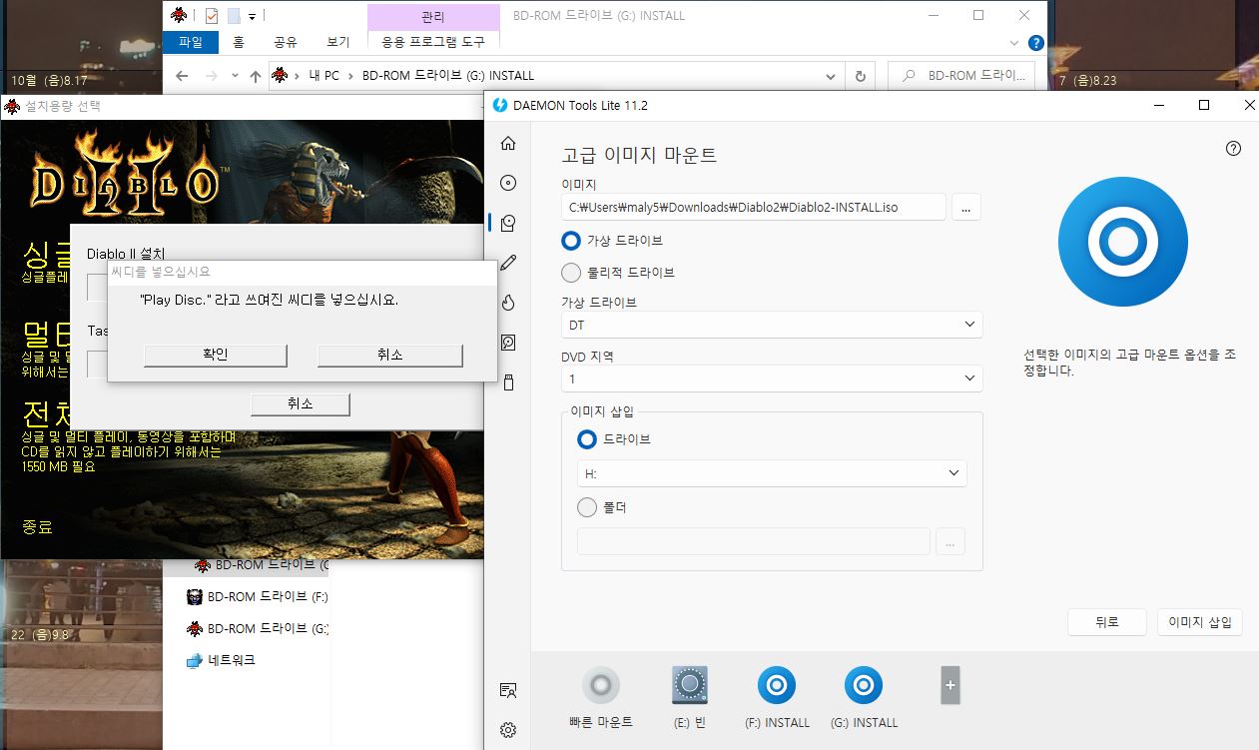Expand the Explorer ribbon chevron
This screenshot has width=1259, height=750.
[1014, 43]
